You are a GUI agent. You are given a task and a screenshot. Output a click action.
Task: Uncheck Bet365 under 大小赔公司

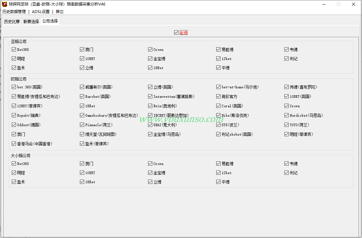pos(14,163)
